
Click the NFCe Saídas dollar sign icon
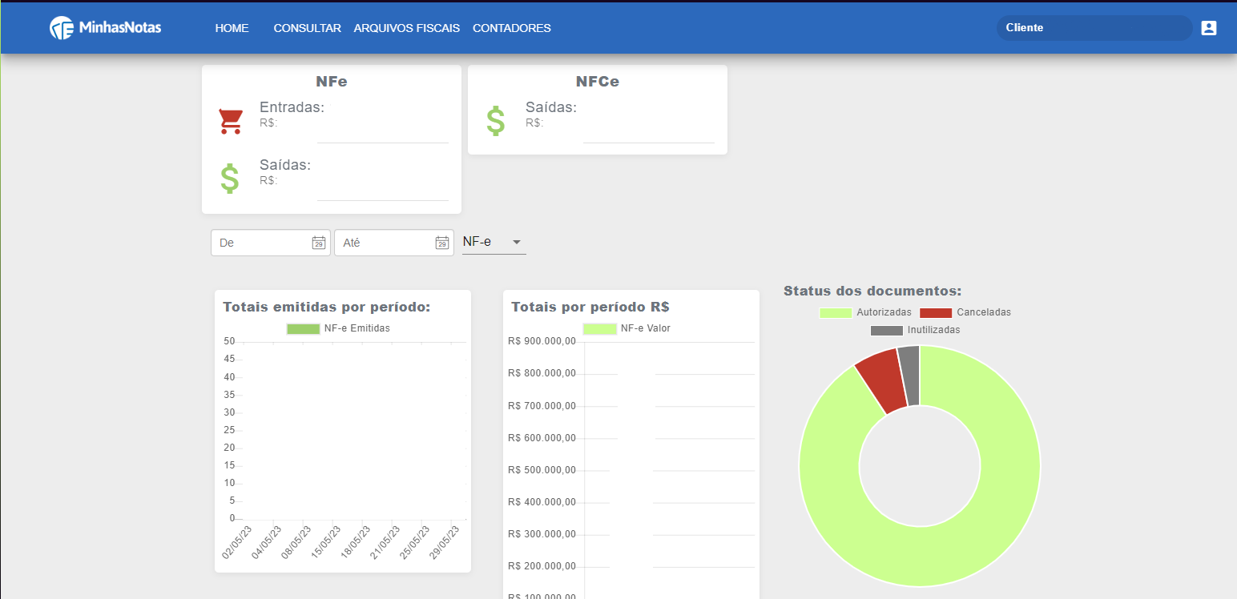pyautogui.click(x=496, y=121)
